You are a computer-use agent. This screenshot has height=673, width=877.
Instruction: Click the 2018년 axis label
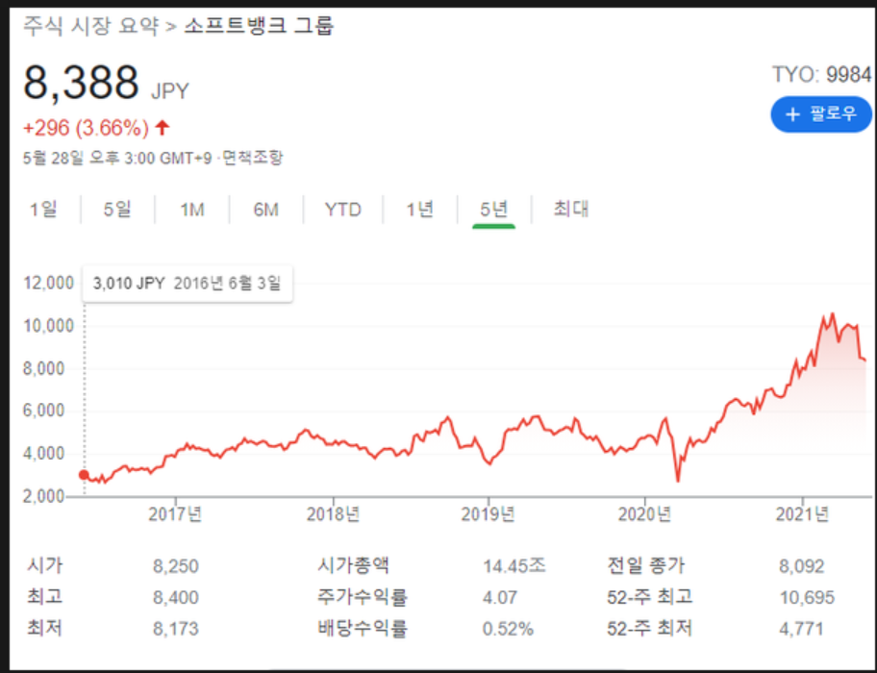(x=333, y=514)
